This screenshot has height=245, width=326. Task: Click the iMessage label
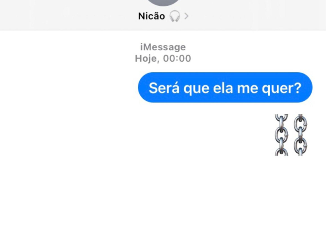point(163,47)
